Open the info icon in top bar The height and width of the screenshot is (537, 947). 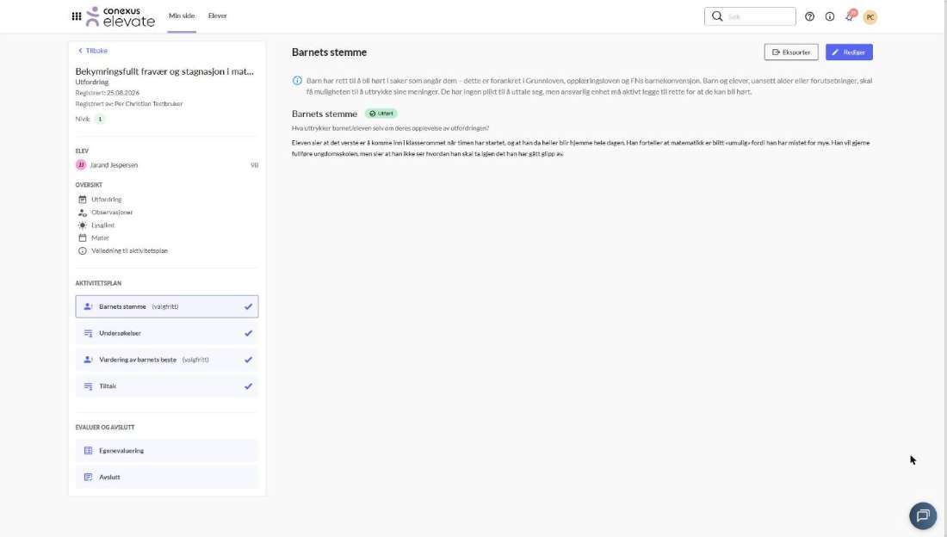point(830,17)
